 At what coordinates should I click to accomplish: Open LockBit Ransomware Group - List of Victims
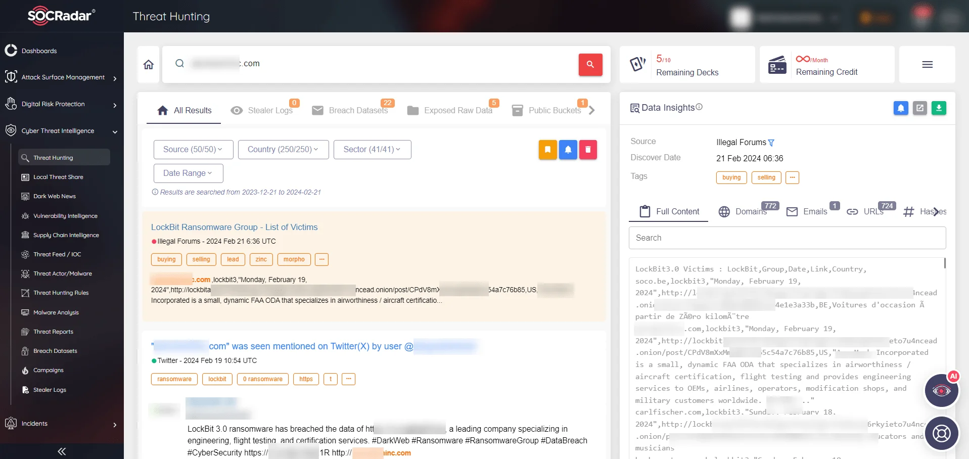click(234, 227)
